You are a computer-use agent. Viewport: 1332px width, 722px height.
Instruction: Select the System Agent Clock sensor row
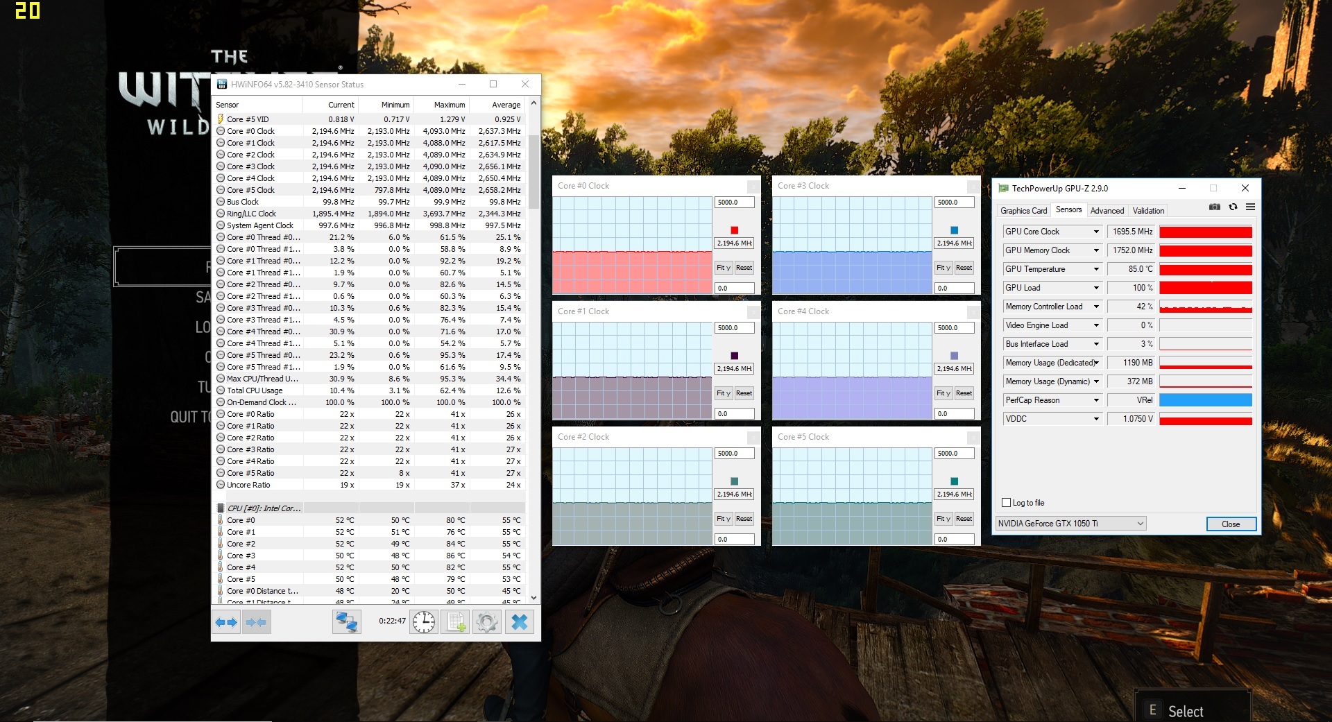click(369, 225)
